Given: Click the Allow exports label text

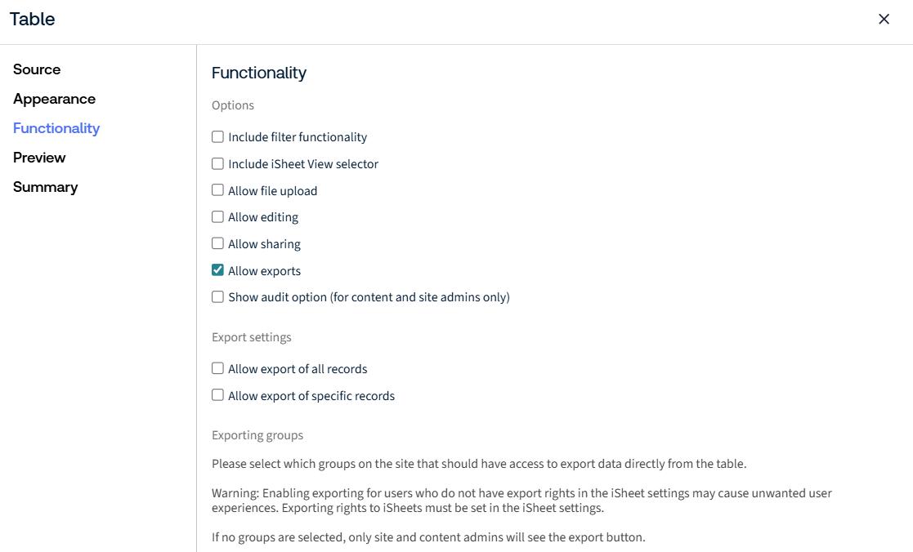Looking at the screenshot, I should [264, 271].
